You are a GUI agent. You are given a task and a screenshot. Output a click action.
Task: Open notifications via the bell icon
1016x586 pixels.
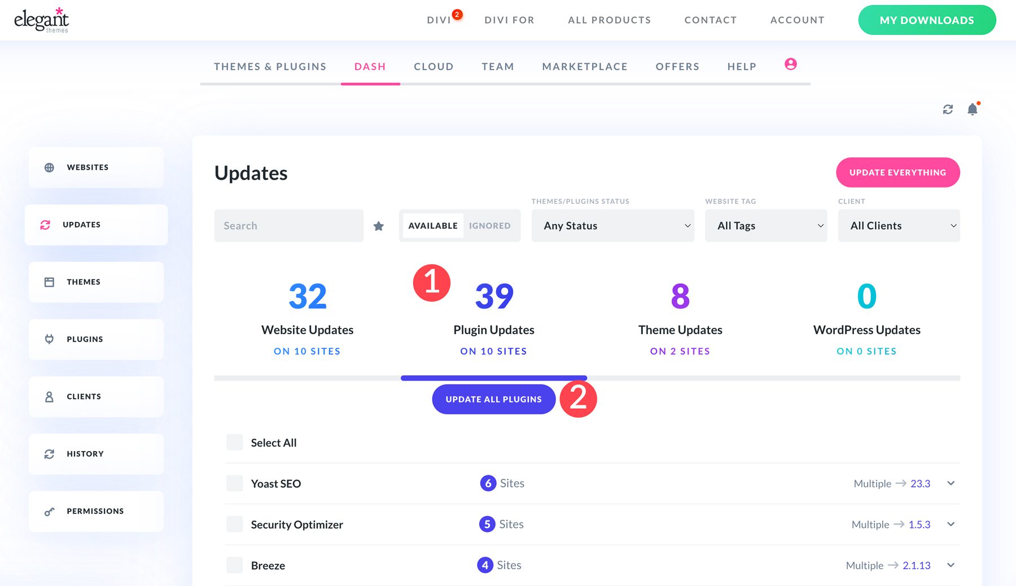click(972, 109)
